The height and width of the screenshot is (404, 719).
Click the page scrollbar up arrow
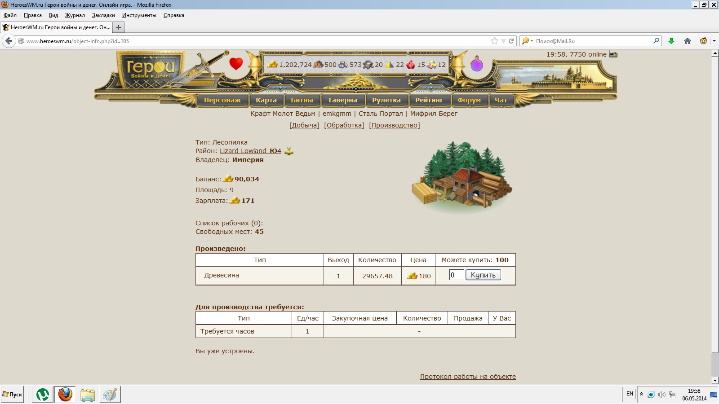pos(715,53)
